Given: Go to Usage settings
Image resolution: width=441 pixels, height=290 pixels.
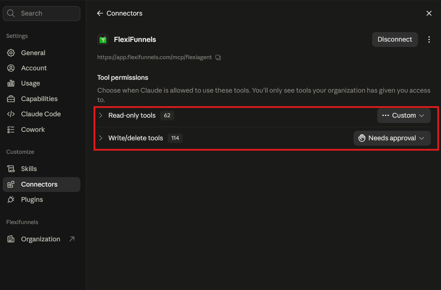Looking at the screenshot, I should tap(42, 83).
